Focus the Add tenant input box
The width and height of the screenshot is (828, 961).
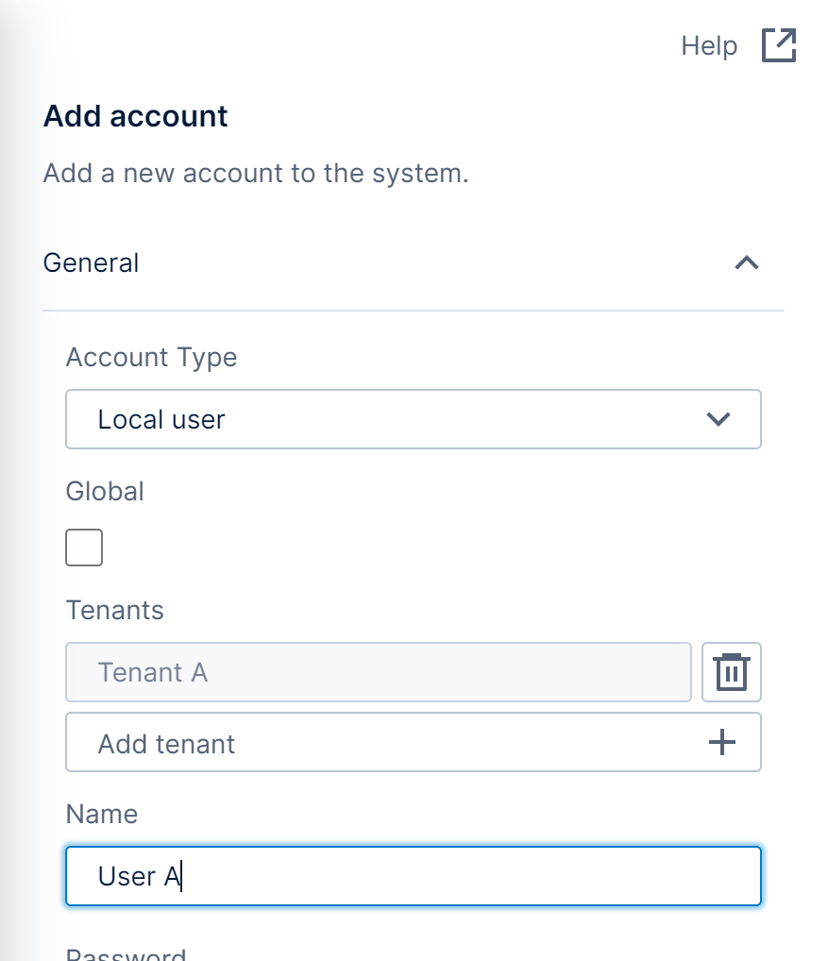378,743
